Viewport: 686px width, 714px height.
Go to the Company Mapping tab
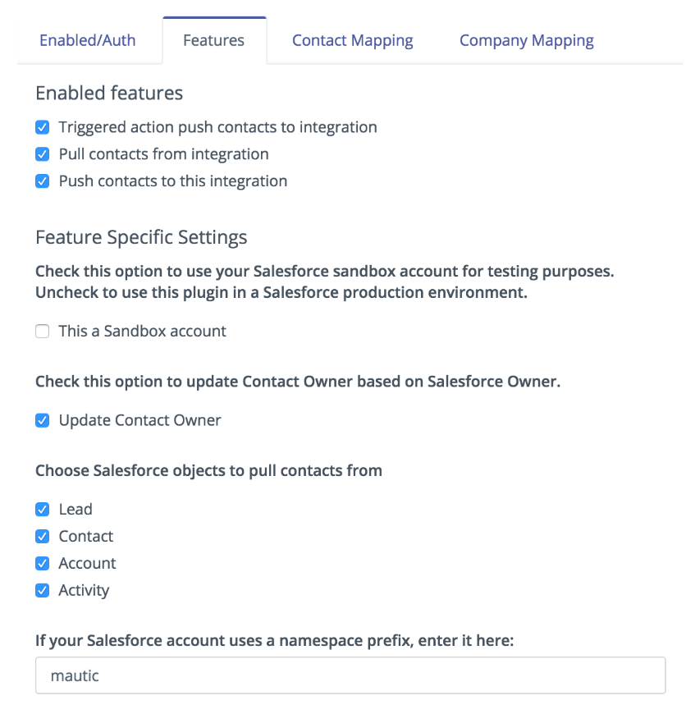(x=526, y=40)
